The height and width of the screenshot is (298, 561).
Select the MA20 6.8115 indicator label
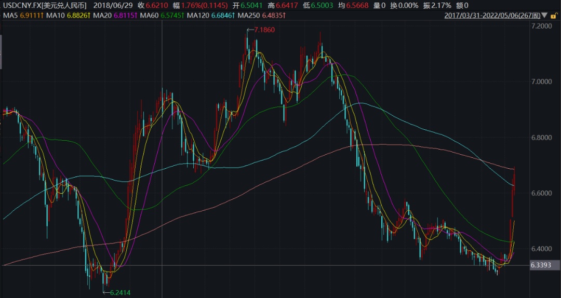point(116,16)
